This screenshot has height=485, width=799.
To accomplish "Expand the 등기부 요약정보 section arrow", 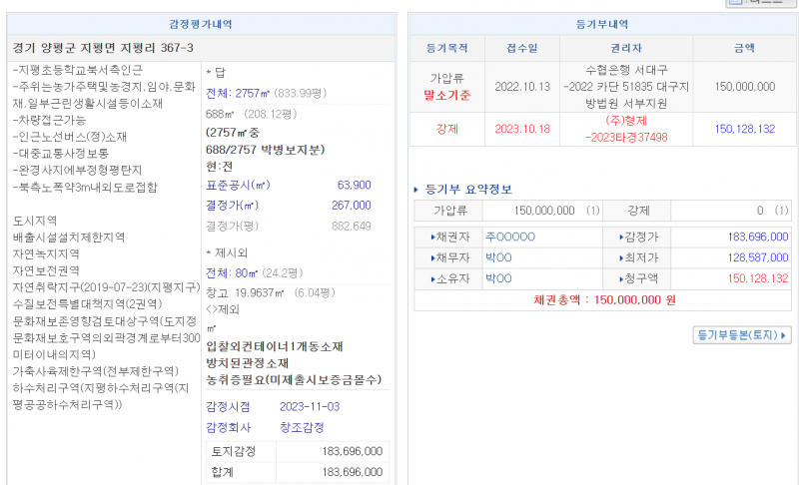I will tap(417, 190).
